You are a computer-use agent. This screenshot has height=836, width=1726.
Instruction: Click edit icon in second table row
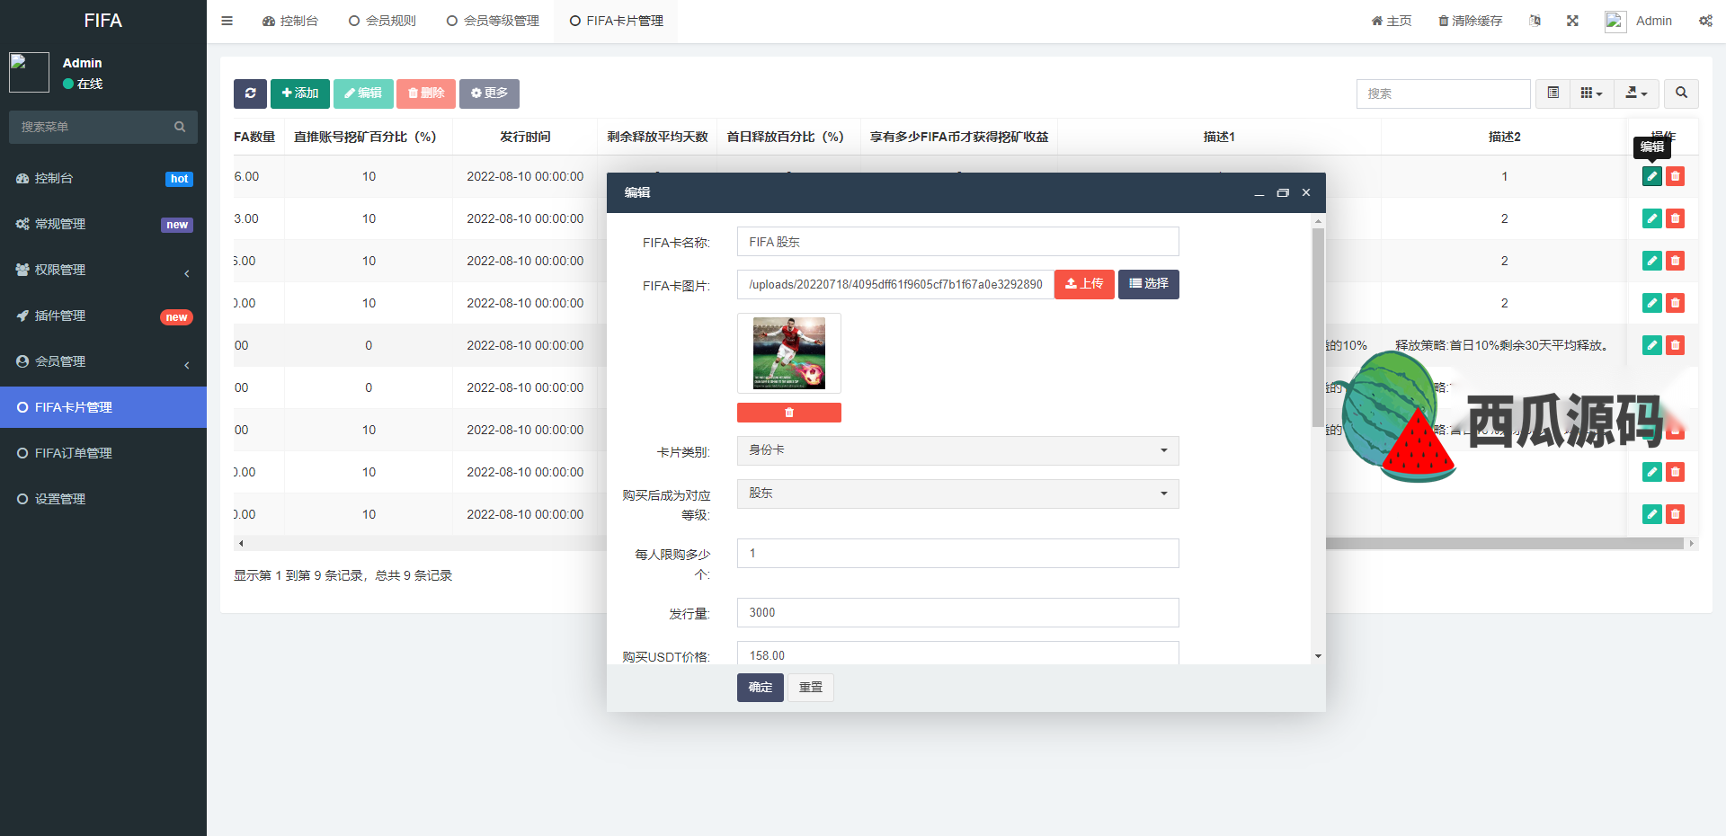point(1651,218)
